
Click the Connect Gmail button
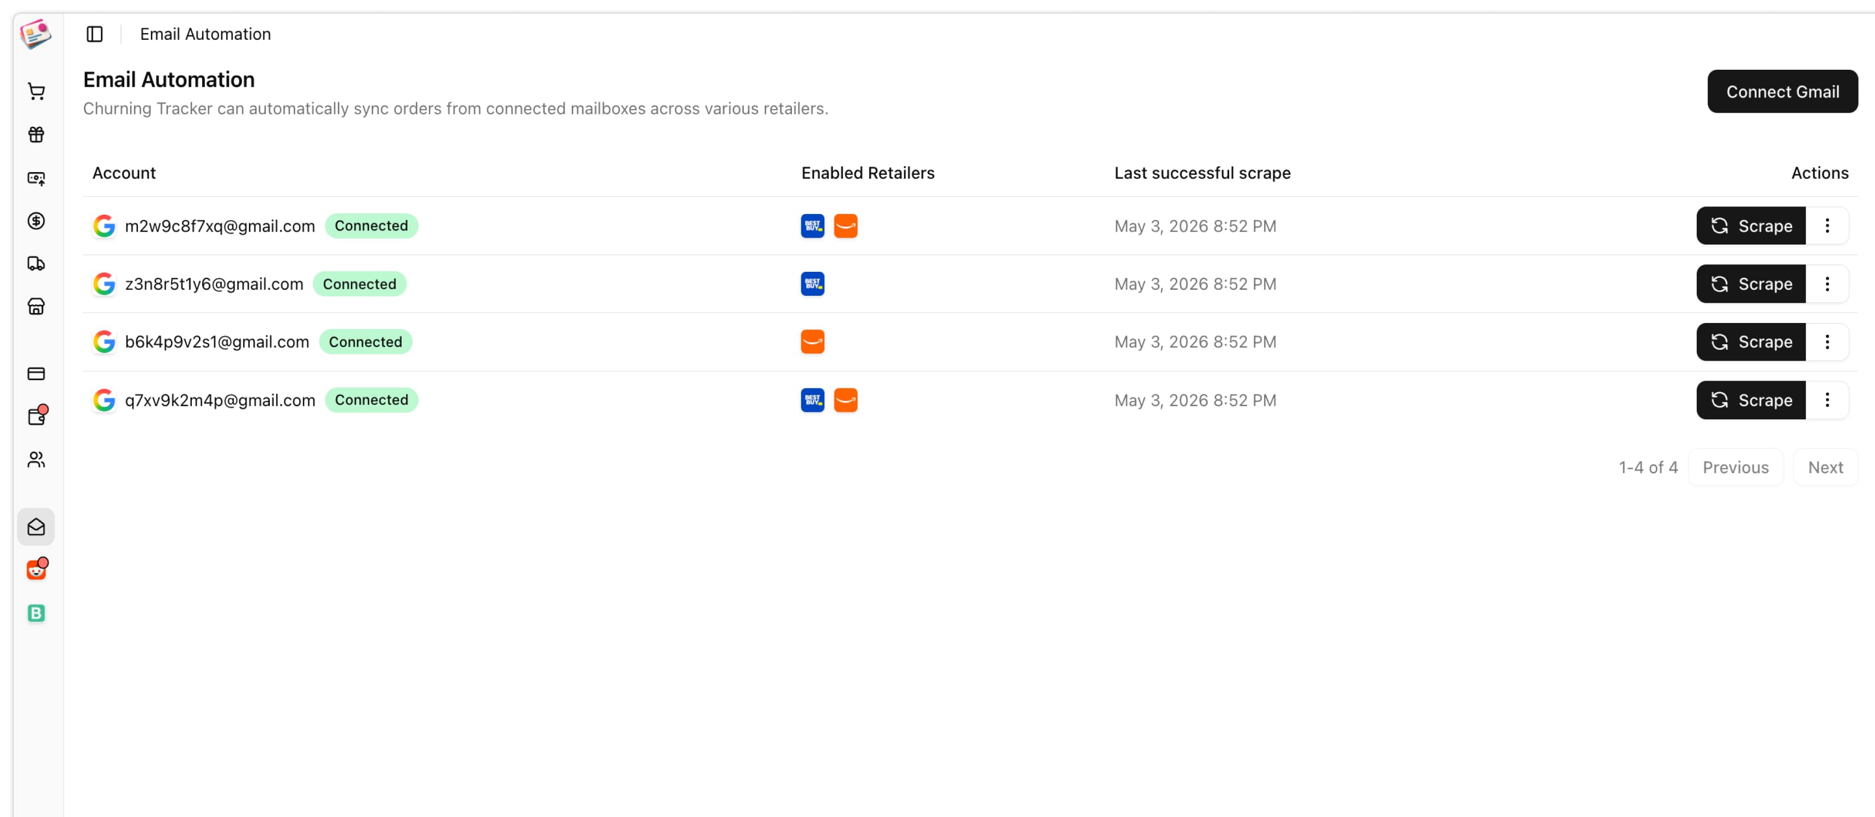(x=1782, y=92)
